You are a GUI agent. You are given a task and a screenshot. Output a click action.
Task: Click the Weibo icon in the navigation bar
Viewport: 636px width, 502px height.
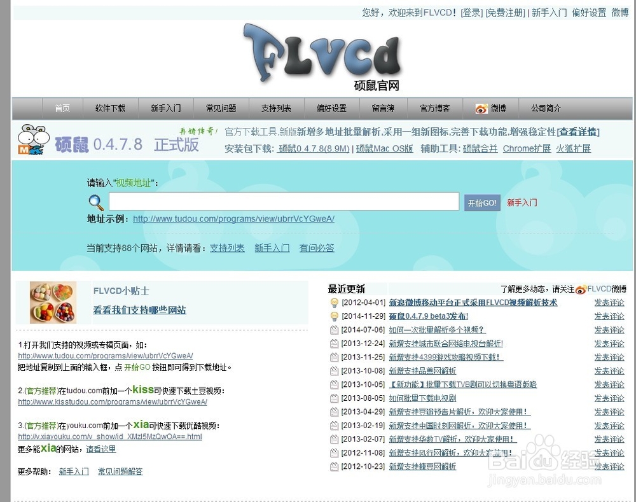pyautogui.click(x=481, y=108)
